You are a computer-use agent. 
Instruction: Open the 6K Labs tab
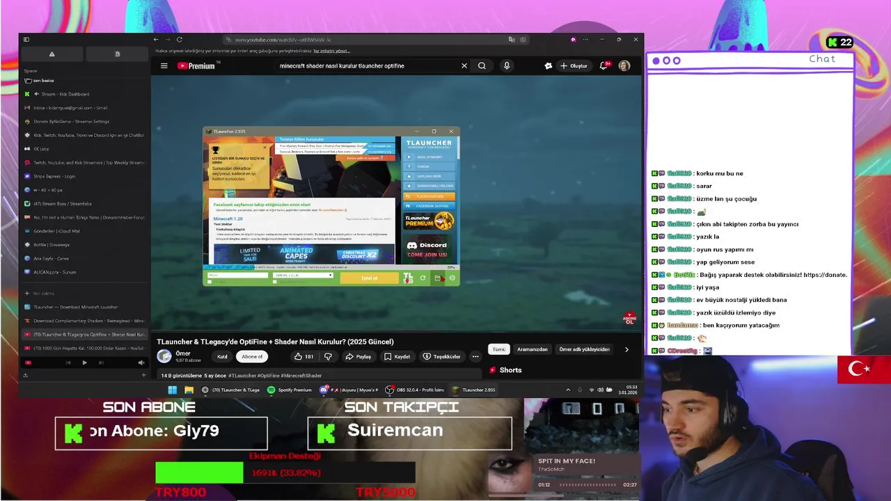coord(84,149)
